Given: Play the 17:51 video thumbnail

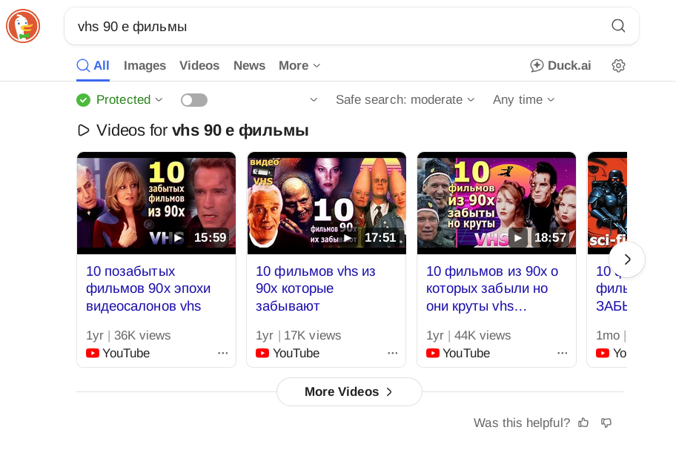Looking at the screenshot, I should pos(326,203).
